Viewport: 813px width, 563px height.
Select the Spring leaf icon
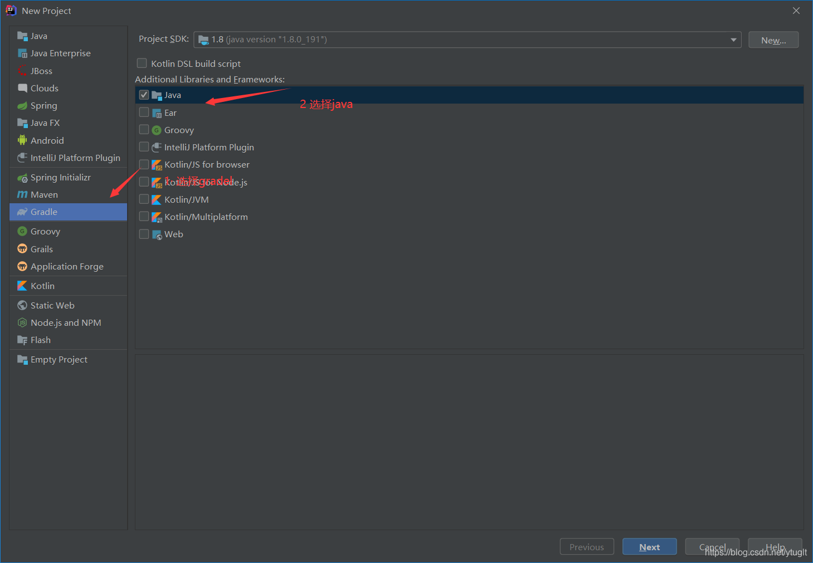tap(22, 105)
